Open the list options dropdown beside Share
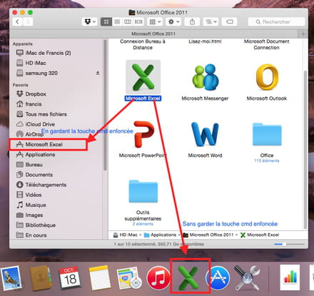Screen dimensions: 314x296 [x=211, y=22]
